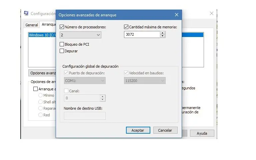
Task: Click the Aceptar button
Action: point(138,130)
